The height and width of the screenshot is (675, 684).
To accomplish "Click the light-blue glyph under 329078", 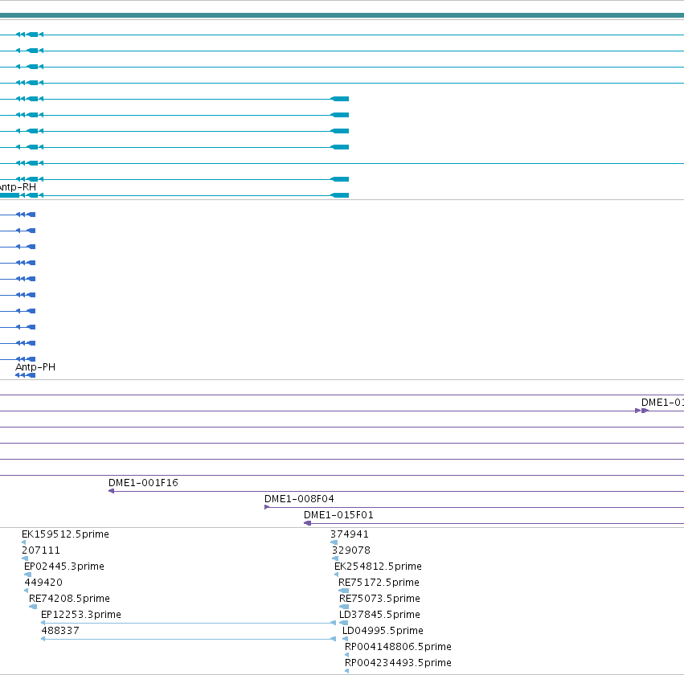I will click(x=335, y=558).
